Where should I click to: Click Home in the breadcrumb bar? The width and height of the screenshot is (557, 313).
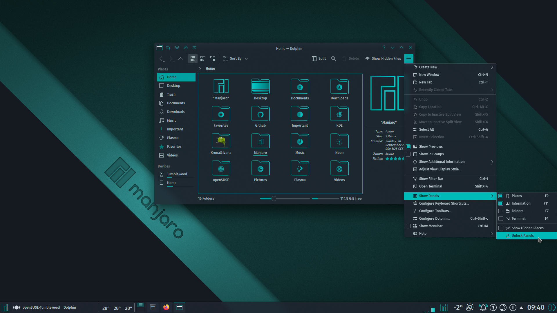[210, 69]
